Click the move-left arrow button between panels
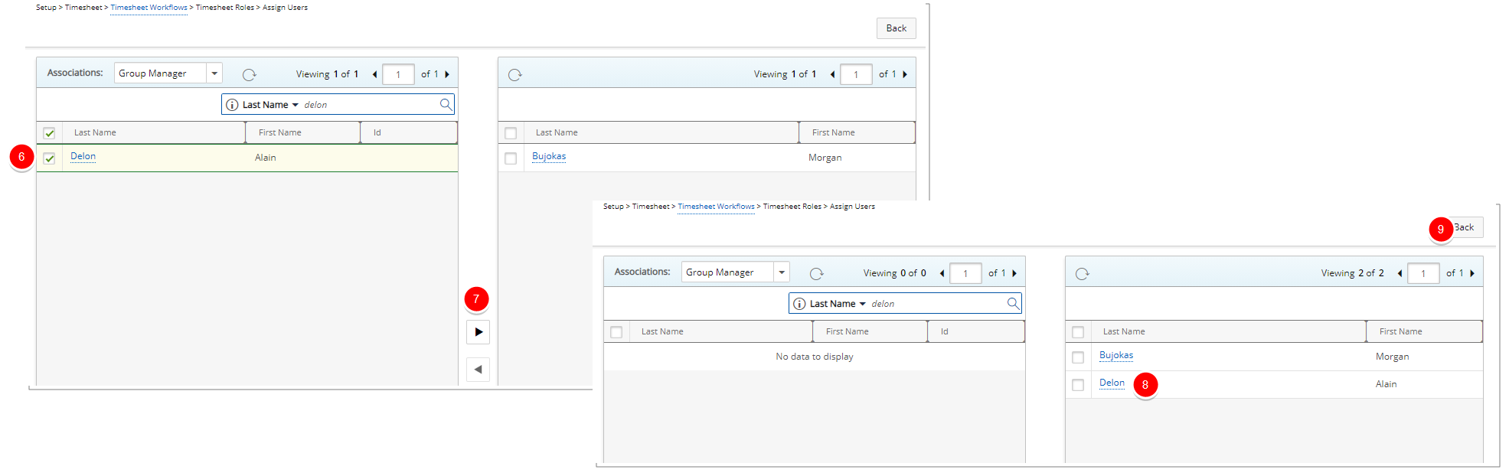The image size is (1509, 476). [478, 370]
